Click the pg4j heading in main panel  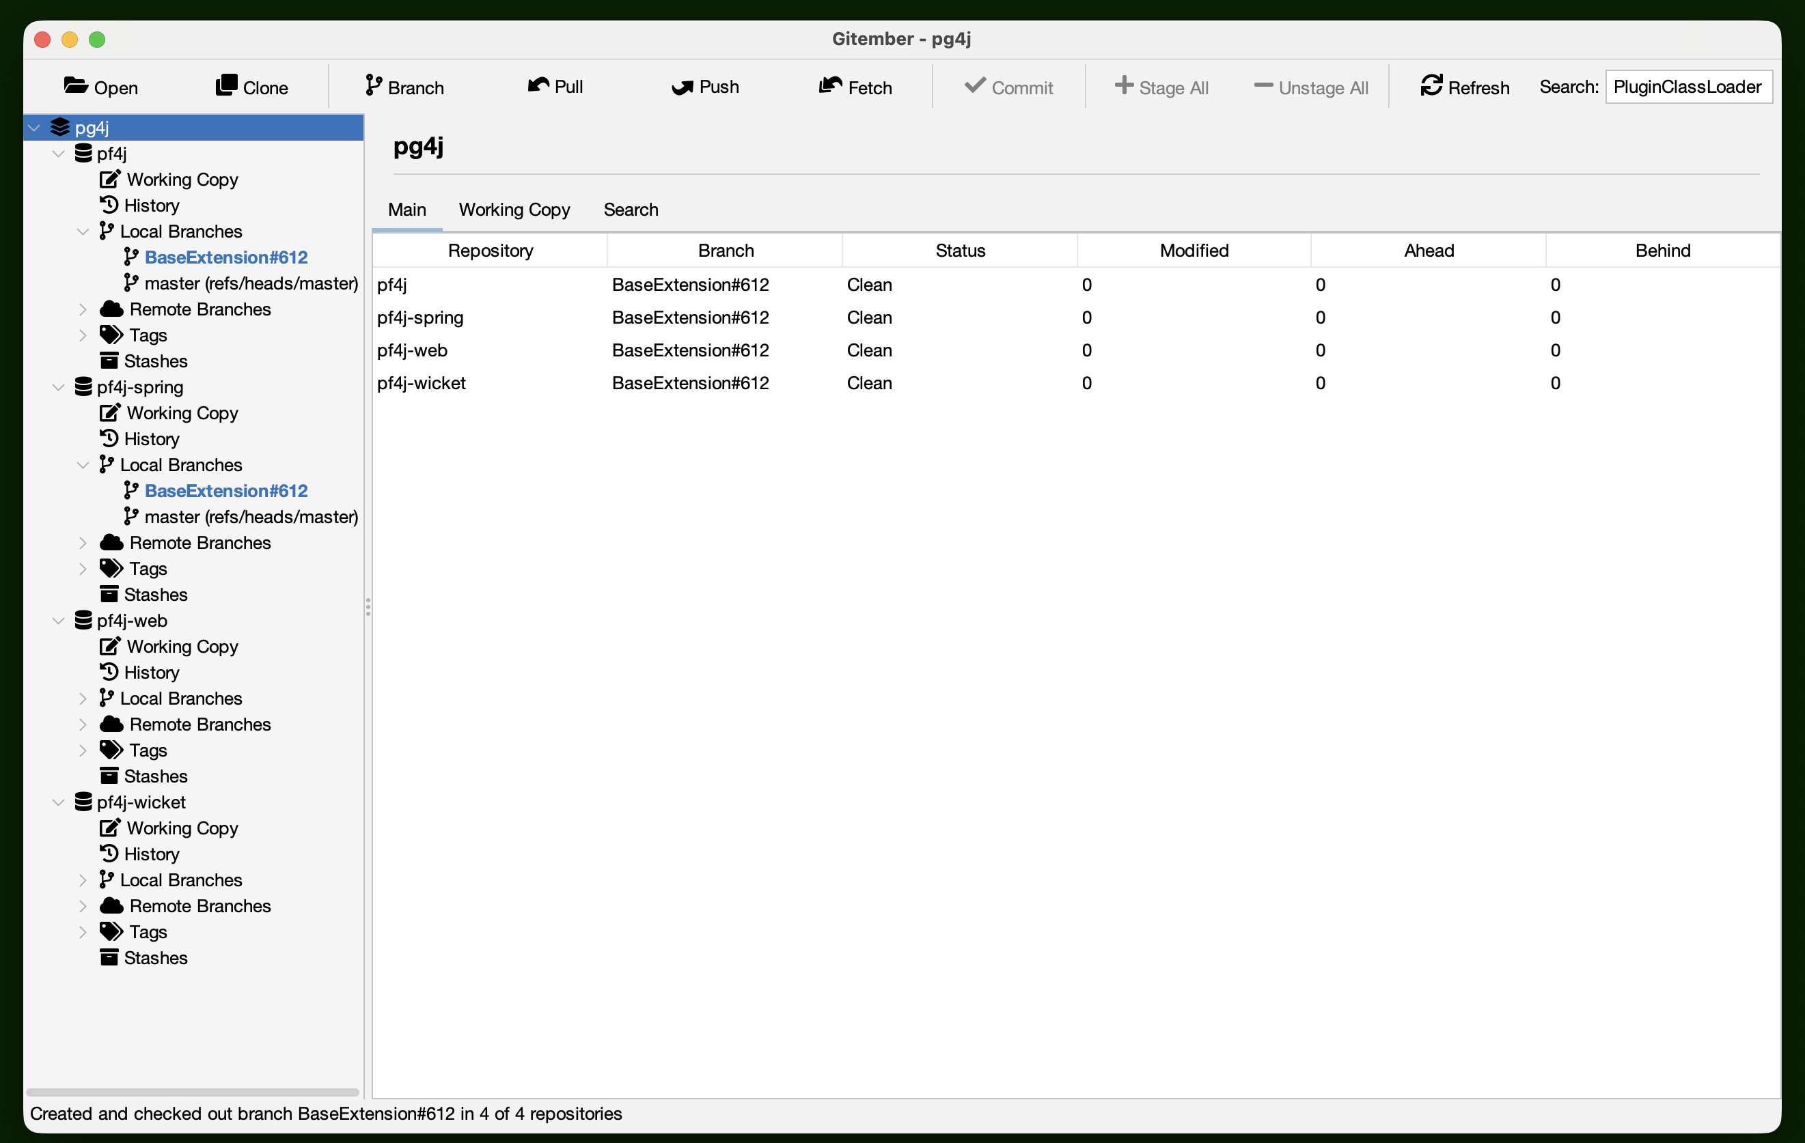(418, 147)
